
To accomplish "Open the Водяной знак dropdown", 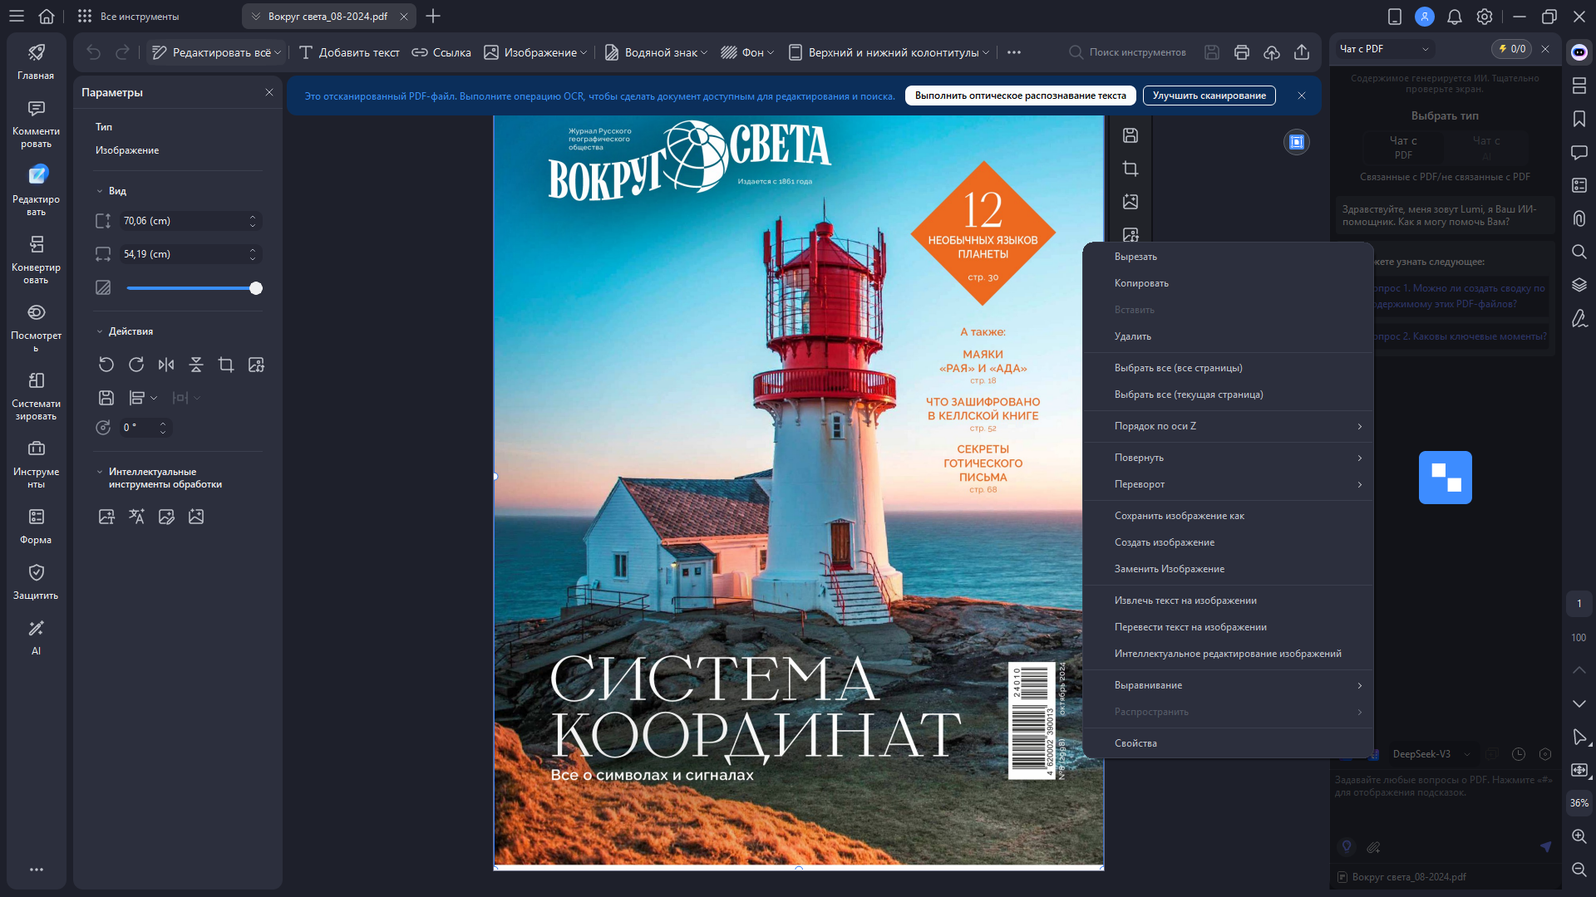I will coord(657,52).
